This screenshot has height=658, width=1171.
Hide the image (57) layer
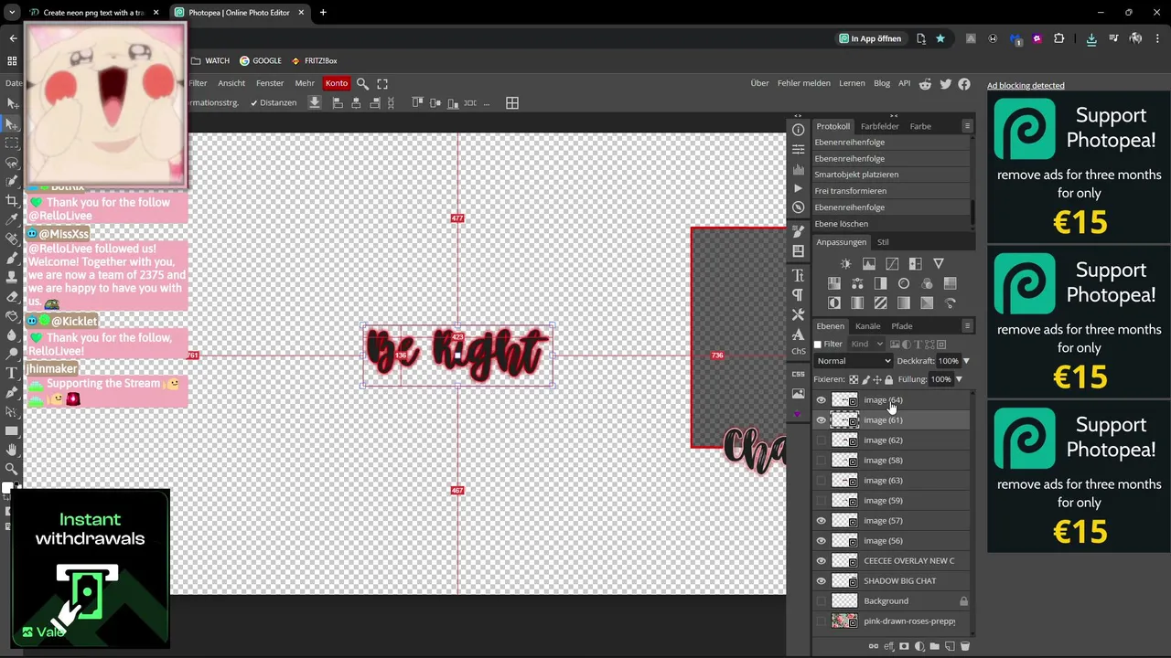click(x=821, y=521)
